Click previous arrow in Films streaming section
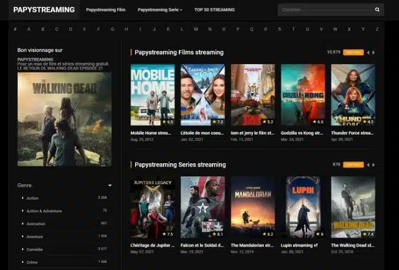This screenshot has width=399, height=270. [368, 53]
